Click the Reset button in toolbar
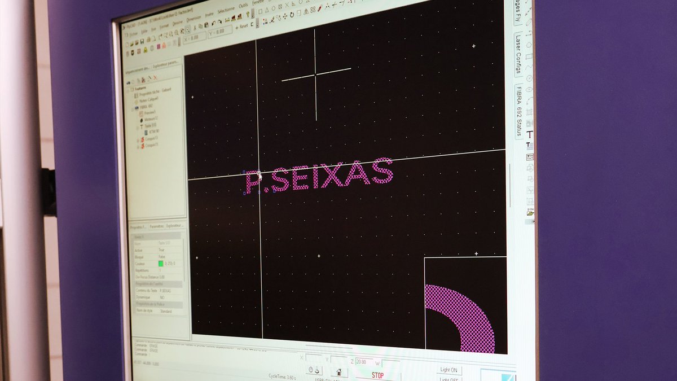This screenshot has width=677, height=381. [x=241, y=26]
